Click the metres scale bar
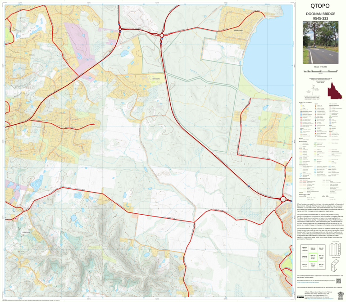This screenshot has width=346, height=302. click(x=320, y=71)
